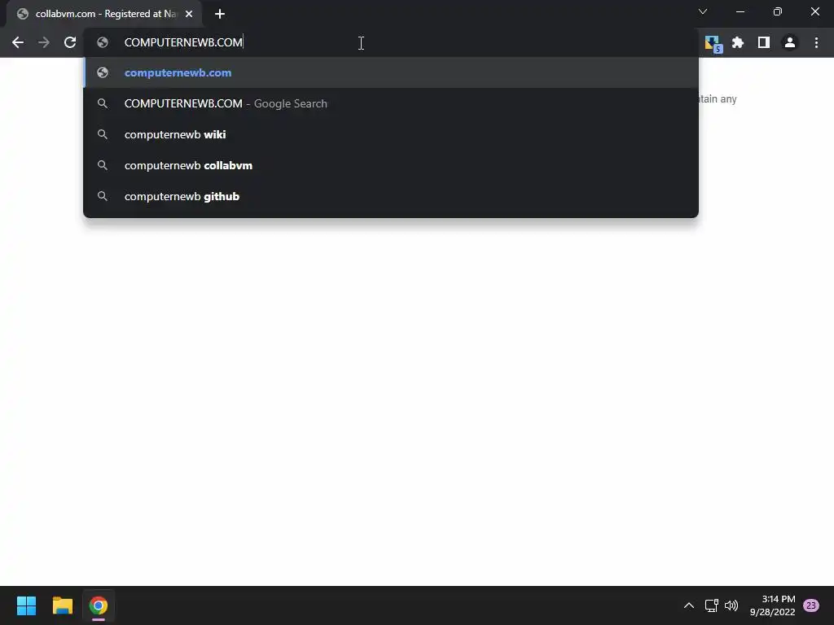Restore down the Chrome window
This screenshot has height=625, width=834.
pos(778,11)
